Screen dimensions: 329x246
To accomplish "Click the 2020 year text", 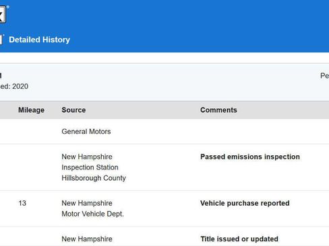I will pyautogui.click(x=20, y=86).
